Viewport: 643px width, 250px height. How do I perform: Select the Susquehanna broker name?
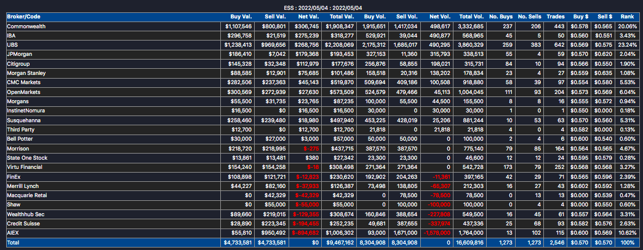(24, 120)
